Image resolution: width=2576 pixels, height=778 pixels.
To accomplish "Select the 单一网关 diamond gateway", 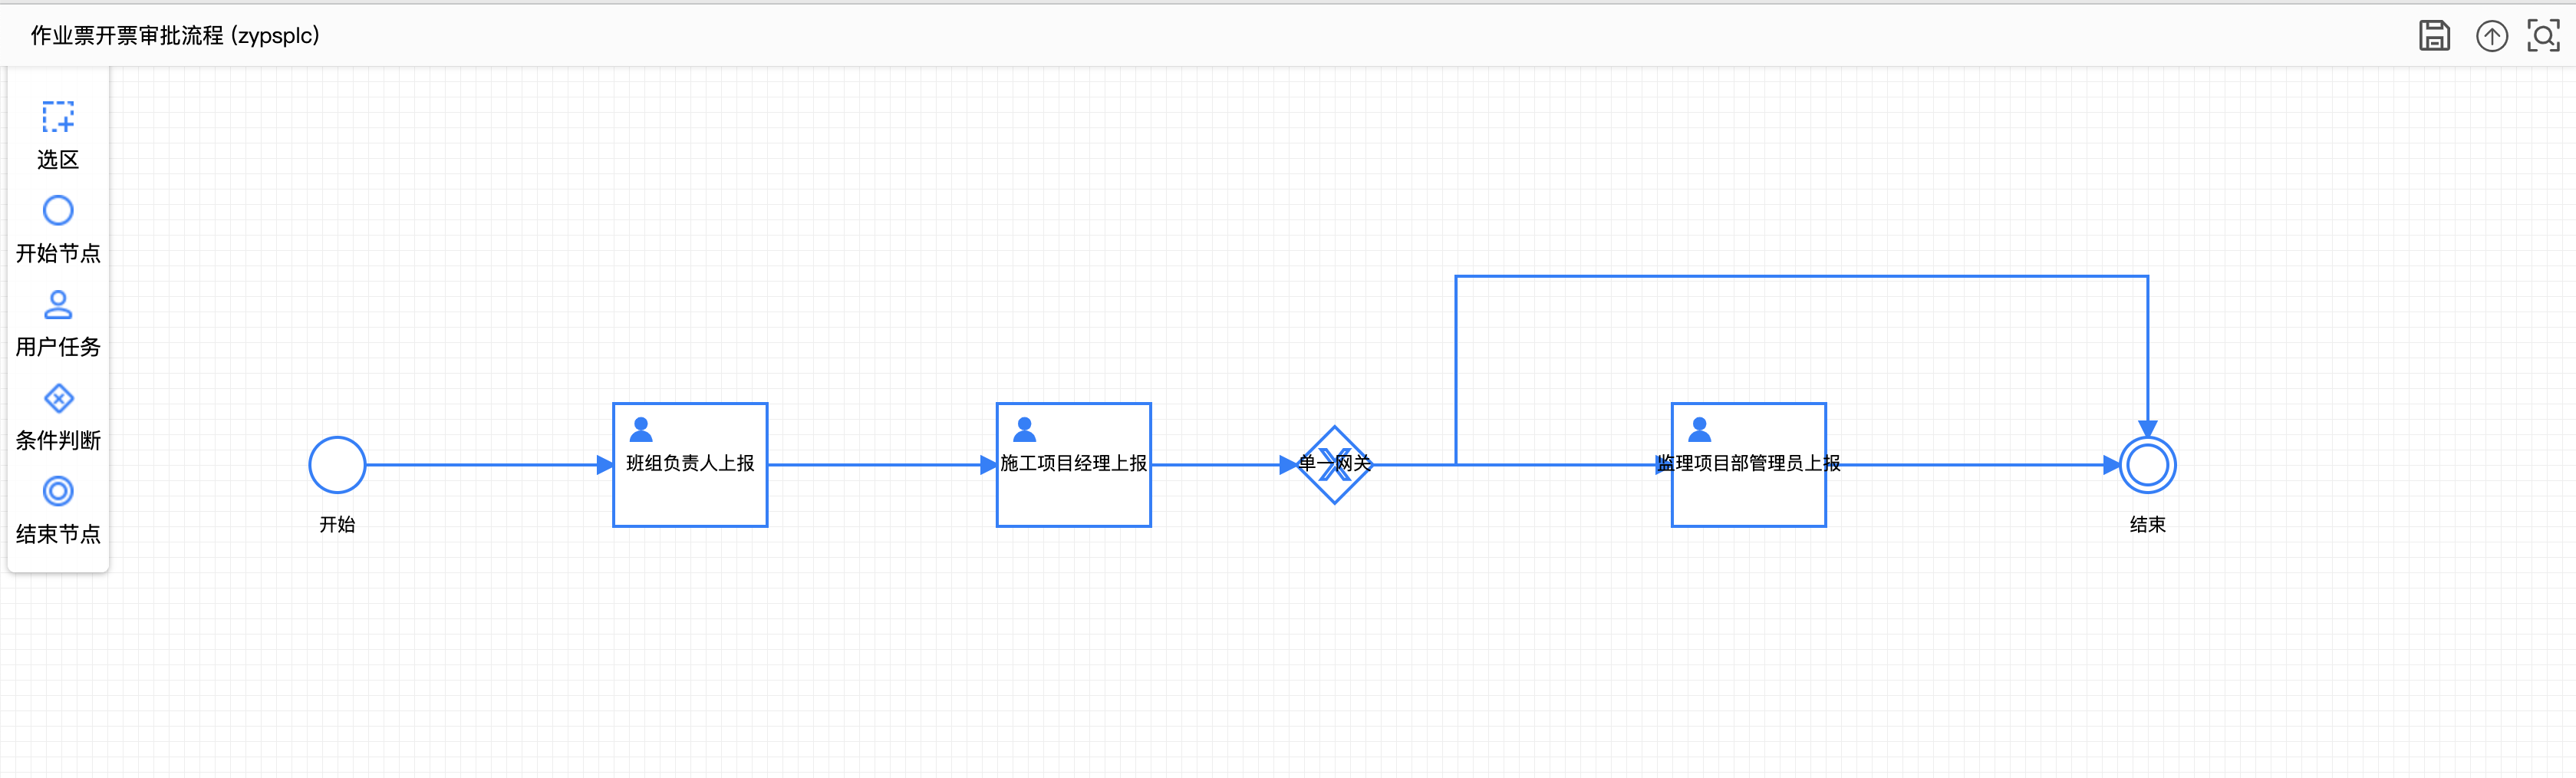I will tap(1334, 465).
